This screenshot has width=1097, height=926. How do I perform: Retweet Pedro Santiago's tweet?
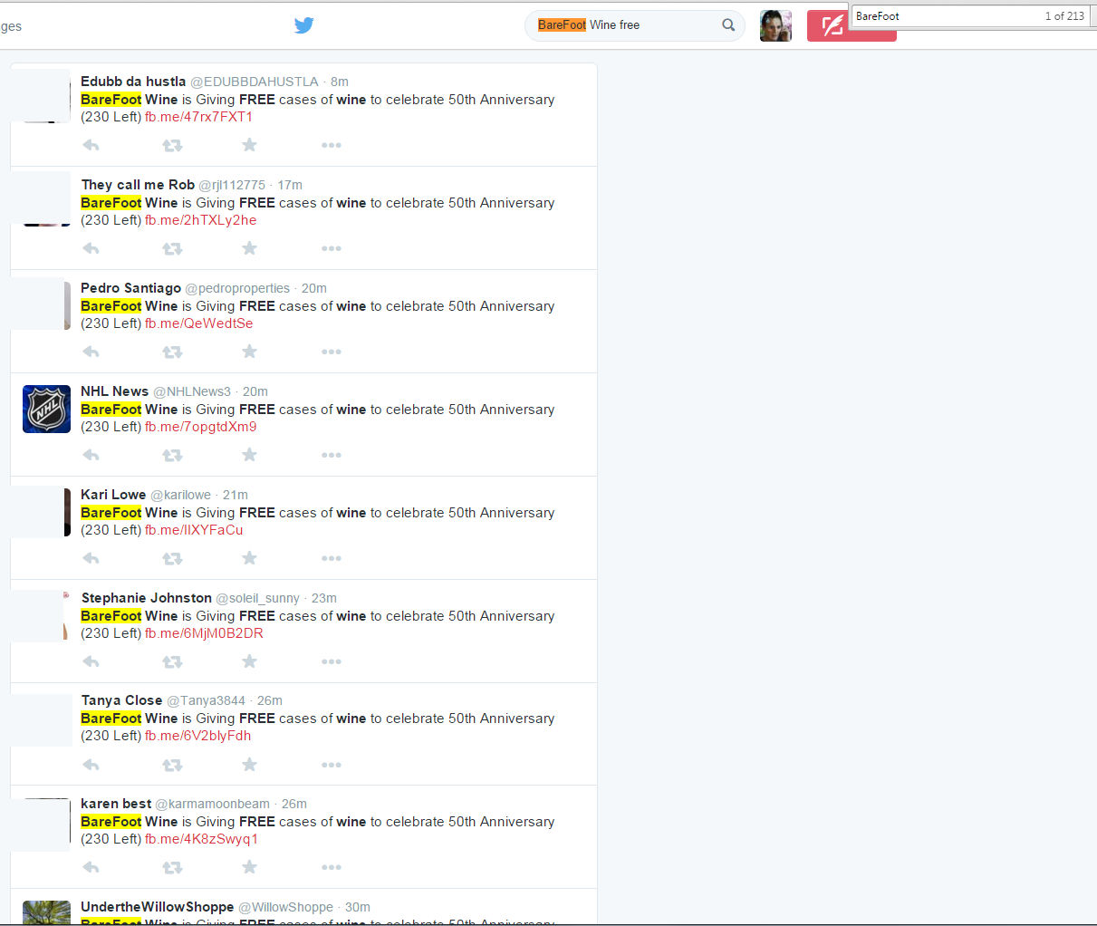[x=172, y=352]
